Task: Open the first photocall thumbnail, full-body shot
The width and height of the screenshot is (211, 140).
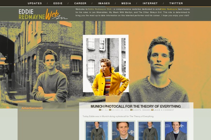Action: [x=97, y=131]
